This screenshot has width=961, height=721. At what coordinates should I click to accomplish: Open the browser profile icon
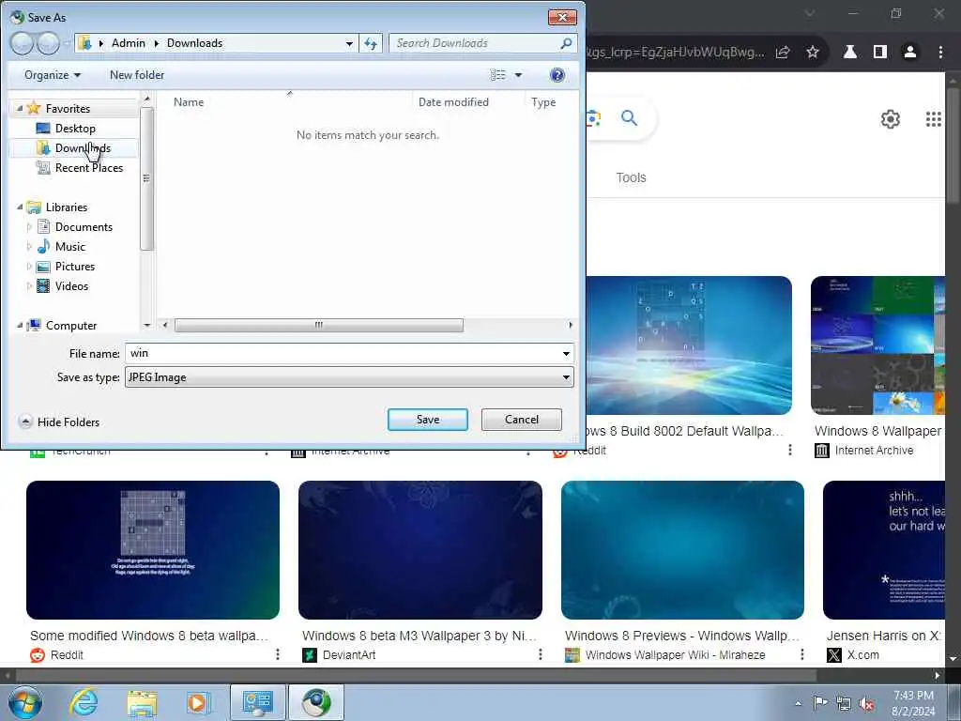click(910, 53)
